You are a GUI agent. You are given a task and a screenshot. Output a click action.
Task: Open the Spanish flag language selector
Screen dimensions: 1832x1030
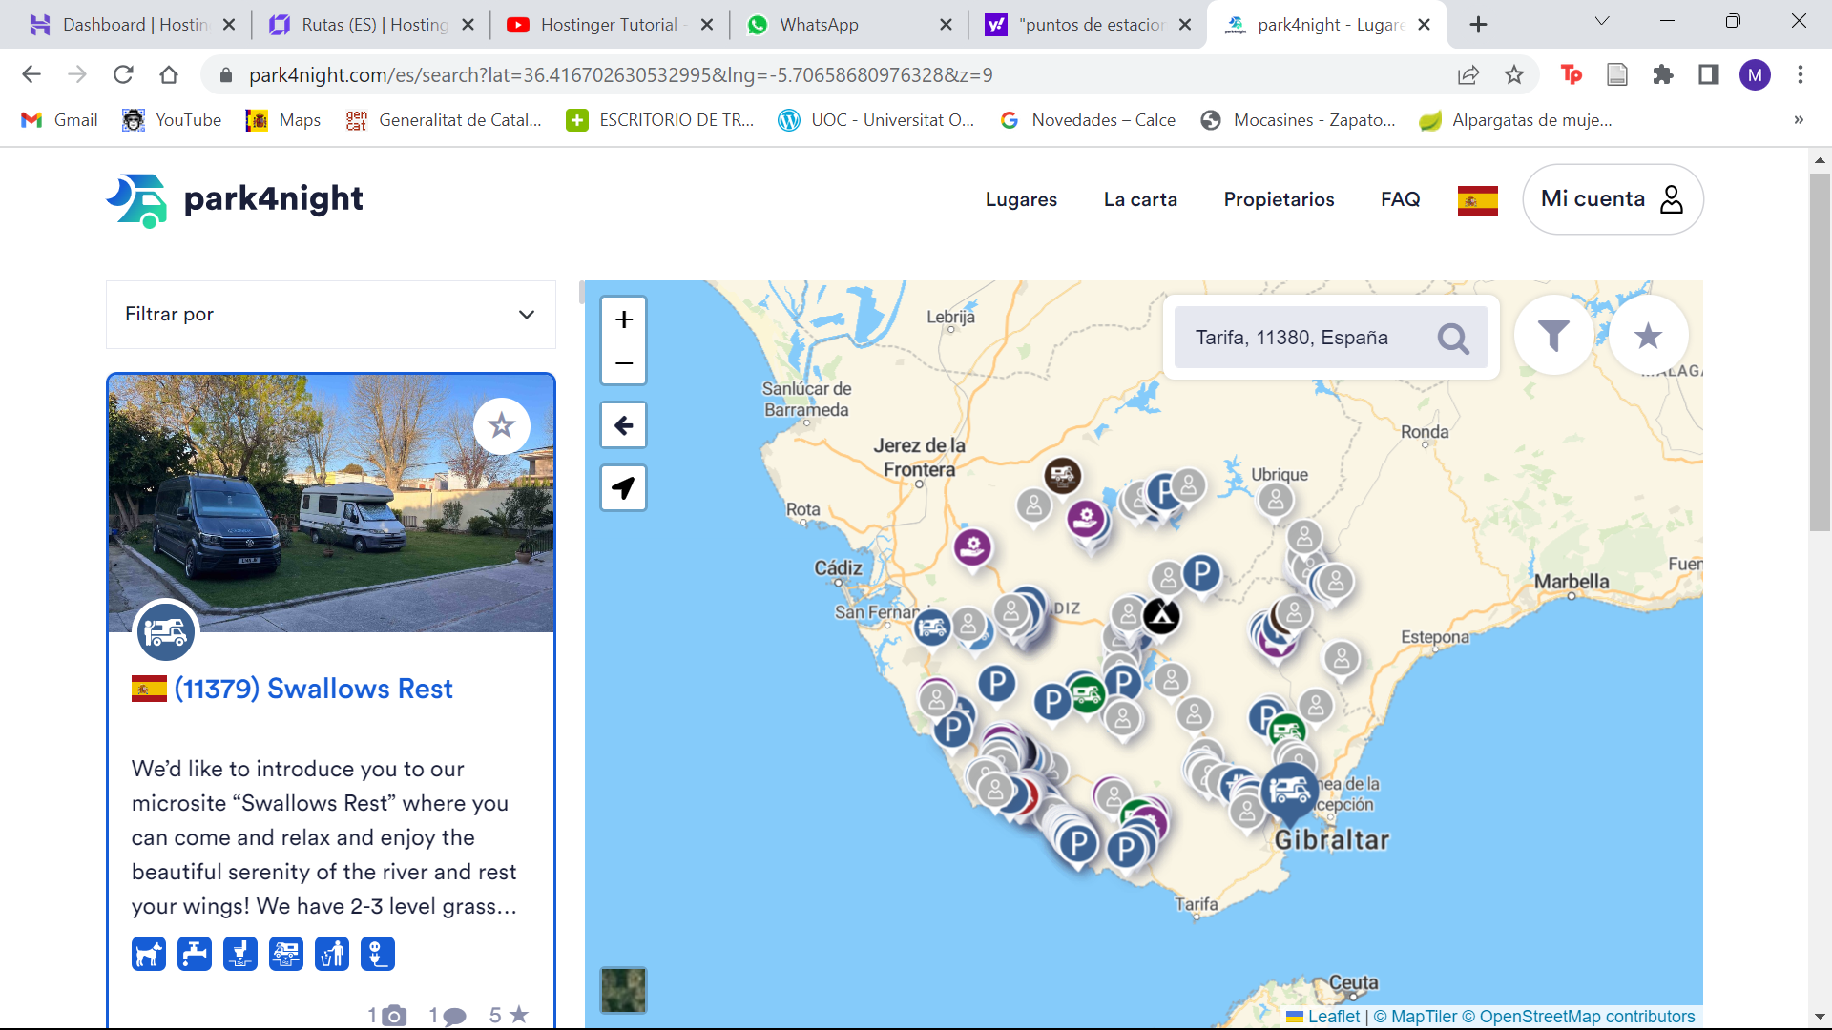click(1477, 200)
